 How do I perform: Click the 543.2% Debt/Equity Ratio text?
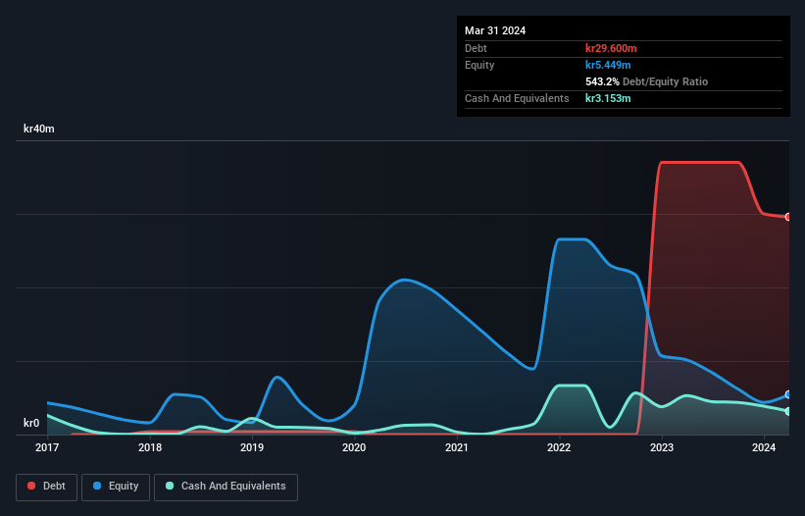click(646, 81)
